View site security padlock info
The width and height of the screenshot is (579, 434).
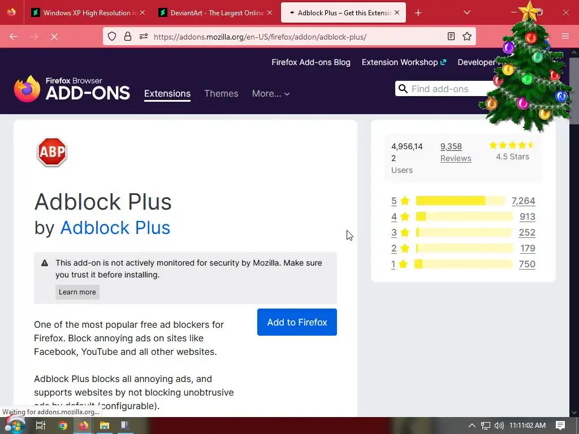pyautogui.click(x=128, y=36)
